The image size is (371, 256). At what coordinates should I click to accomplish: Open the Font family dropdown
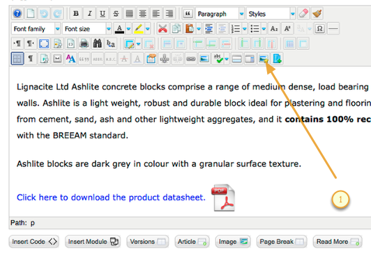click(36, 29)
